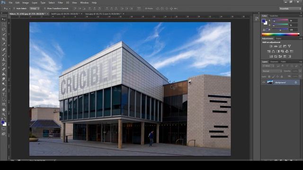303x170 pixels.
Task: Click the toolbox foreground color swatch
Action: 2,122
